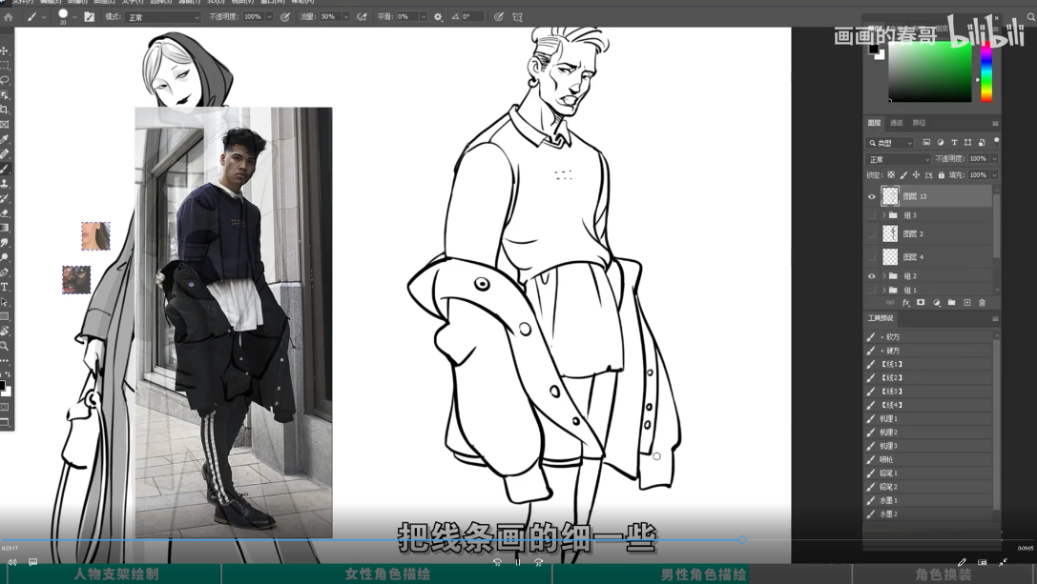1037x584 pixels.
Task: Open layer blend mode 正常 dropdown
Action: tap(898, 159)
